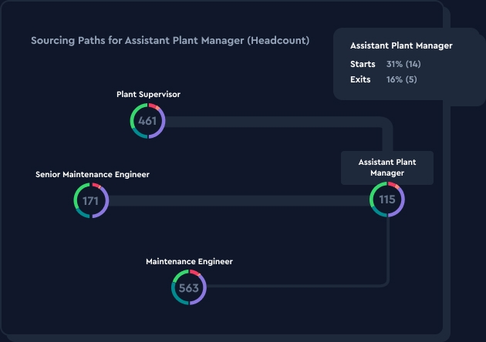The height and width of the screenshot is (342, 486).
Task: Click the Senior Maintenance Engineer label
Action: pos(93,175)
